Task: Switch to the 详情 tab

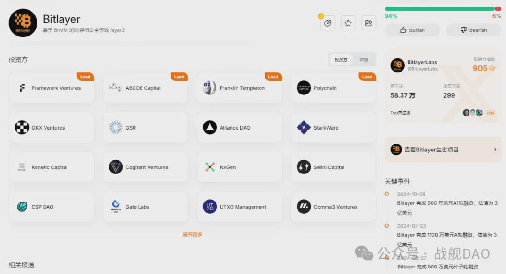Action: 364,59
